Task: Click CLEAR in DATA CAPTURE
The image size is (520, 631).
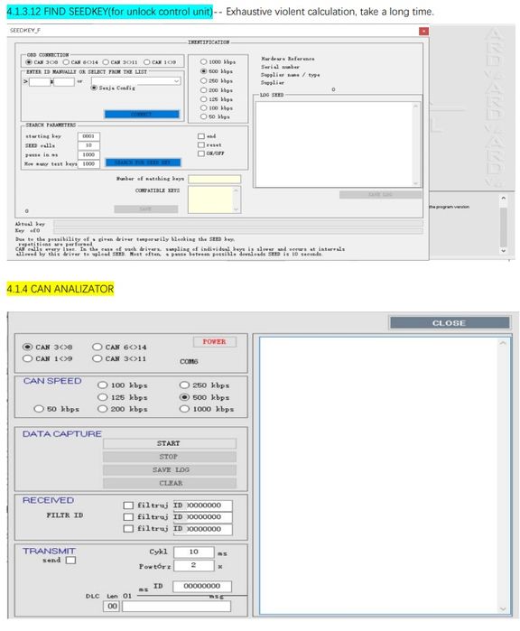Action: point(170,483)
